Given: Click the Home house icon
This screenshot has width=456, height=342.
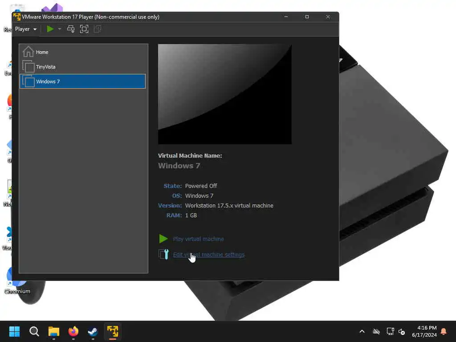Looking at the screenshot, I should click(28, 52).
